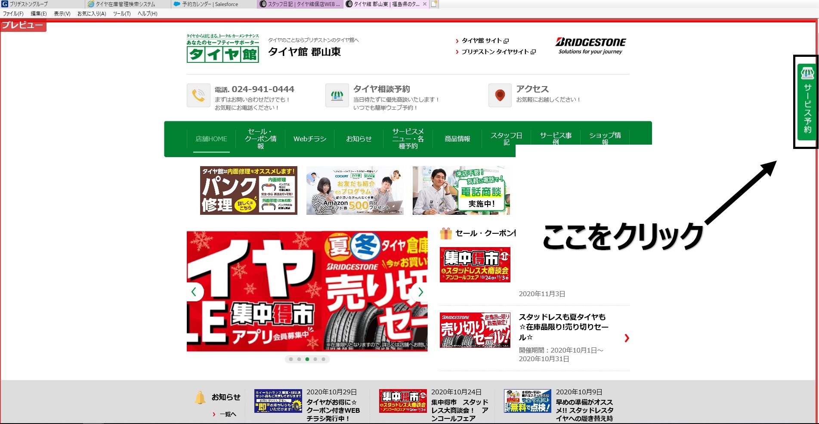Open the 電話商談 実施中 banner
Viewport: 819px width, 424px height.
tap(461, 191)
